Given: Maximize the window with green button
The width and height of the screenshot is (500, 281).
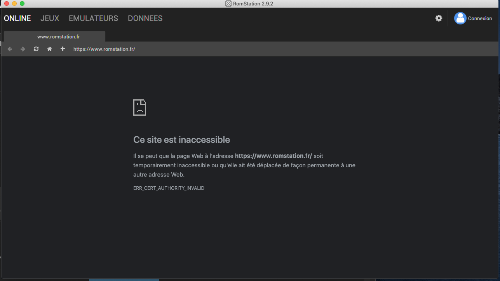Looking at the screenshot, I should [22, 3].
